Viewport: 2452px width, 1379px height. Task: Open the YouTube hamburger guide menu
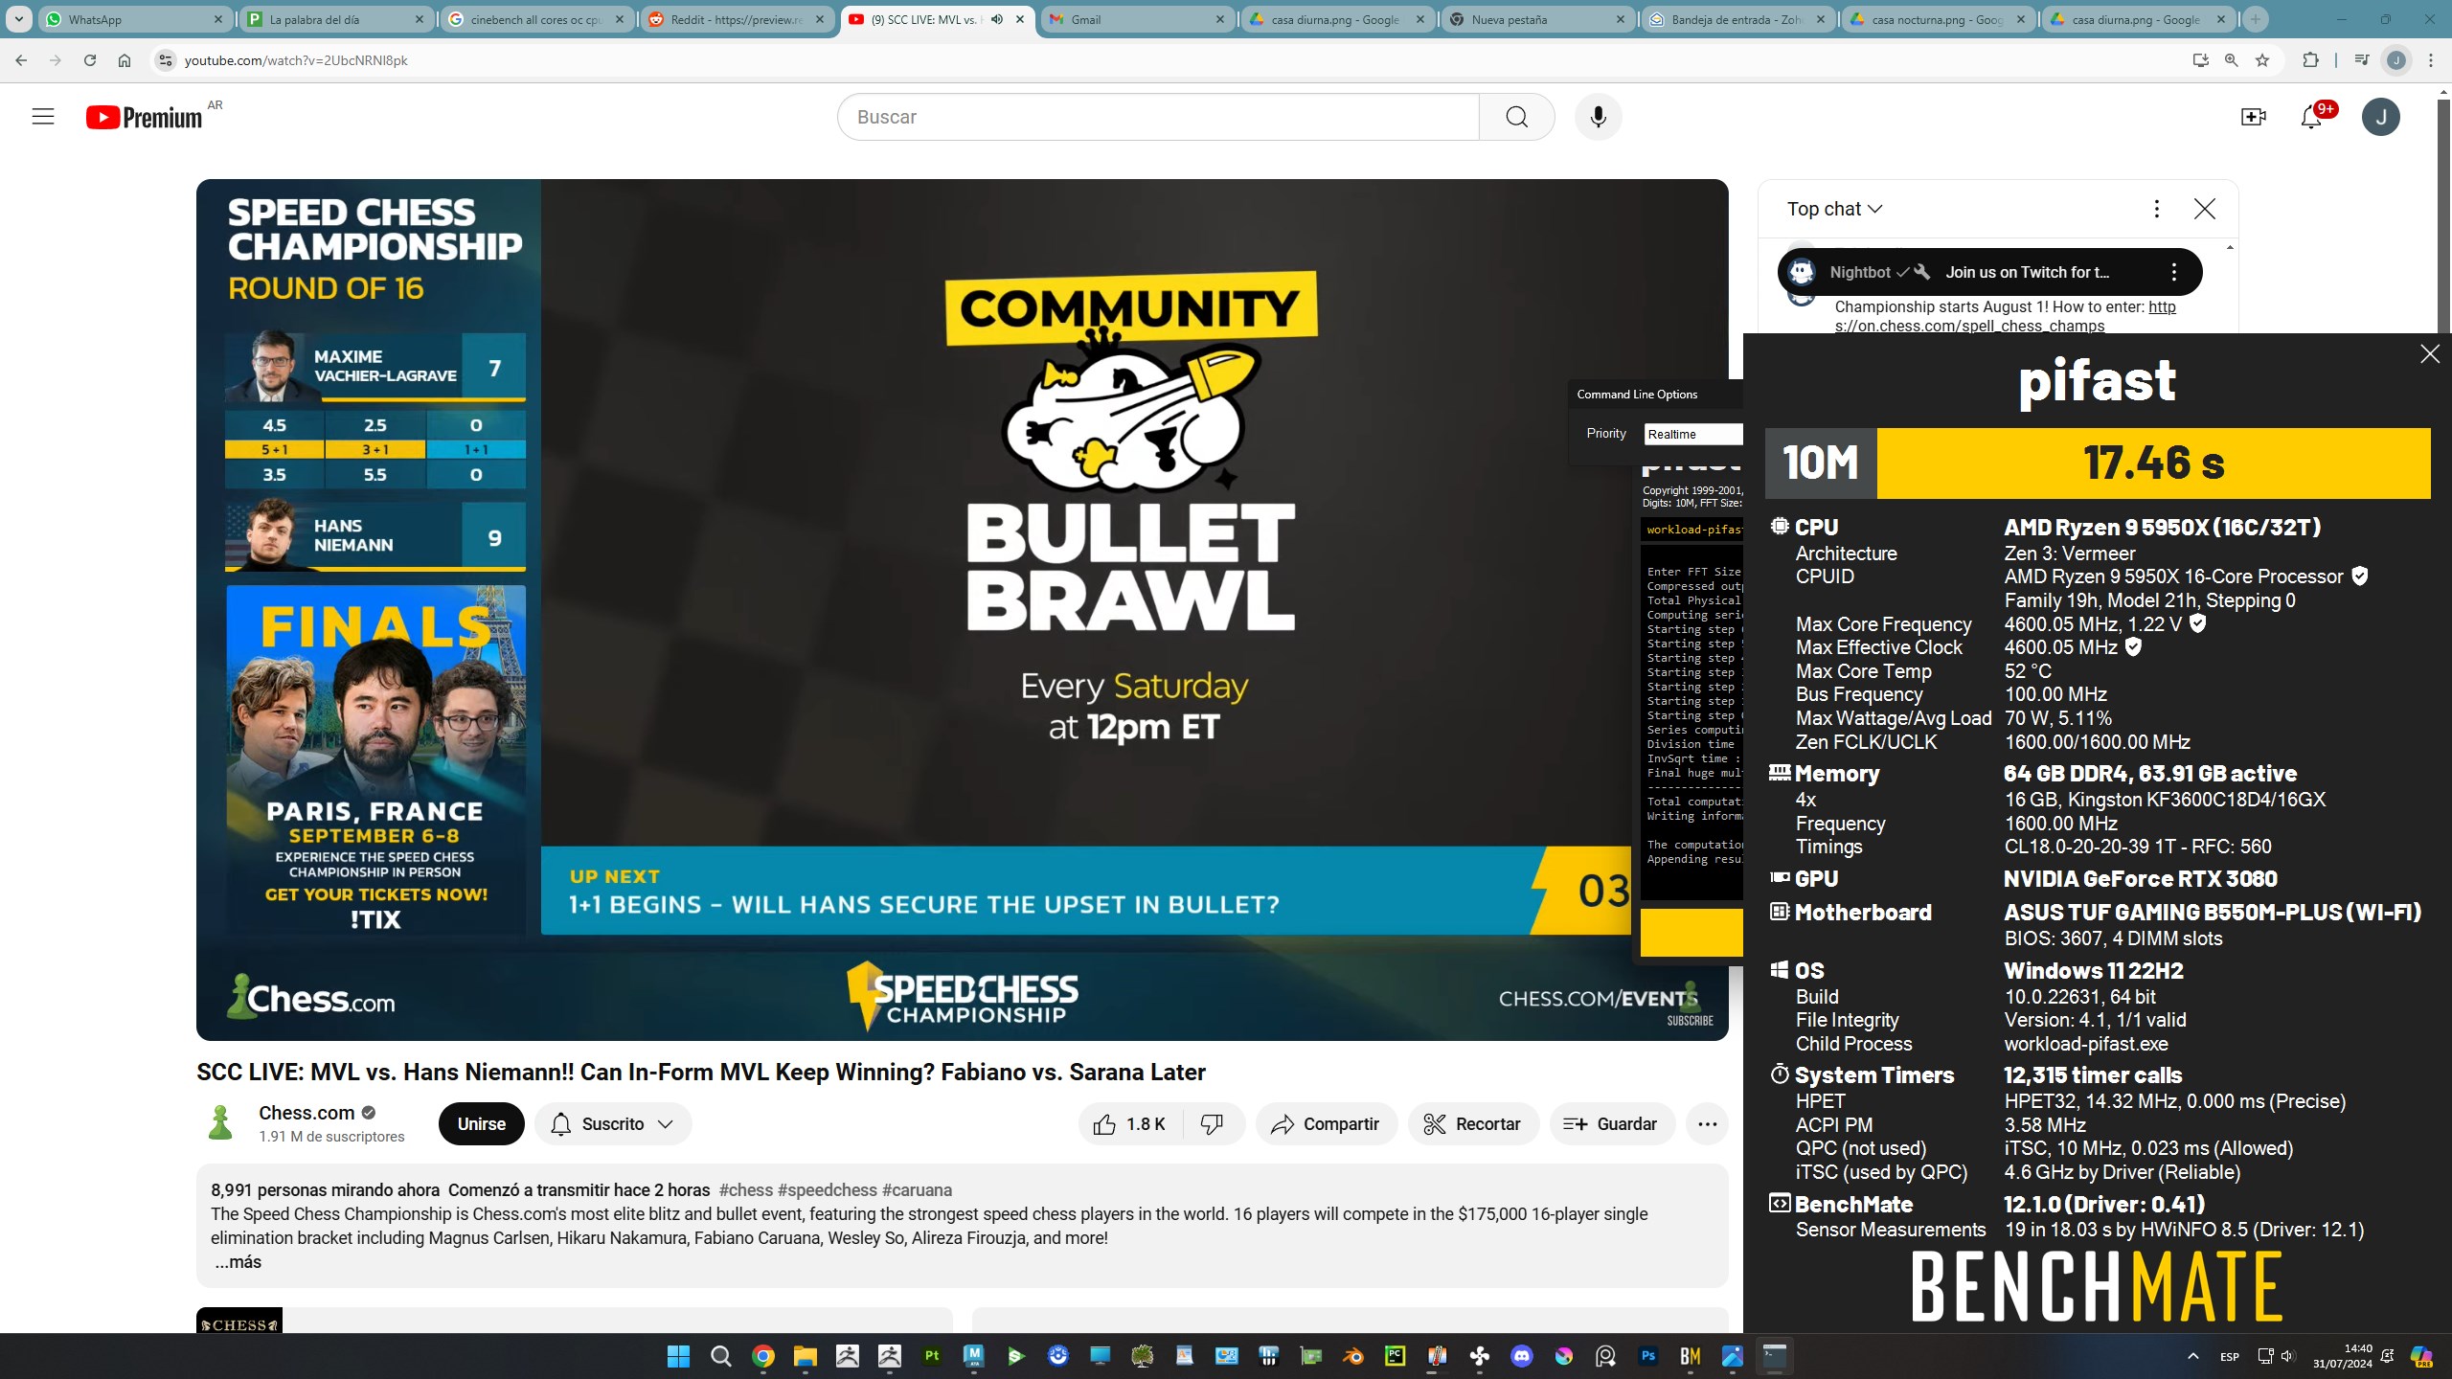[43, 117]
